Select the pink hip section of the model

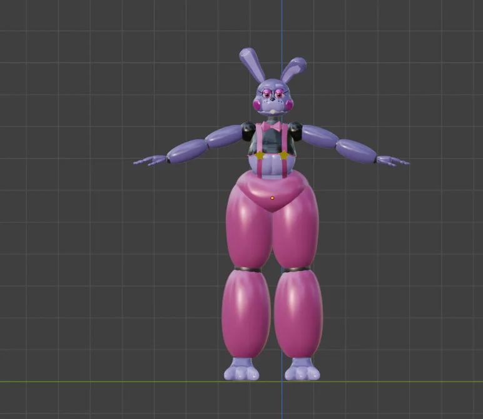pos(272,190)
